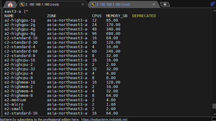Click the e2-highcpu-2 name
The image size is (216, 121).
coord(19,65)
